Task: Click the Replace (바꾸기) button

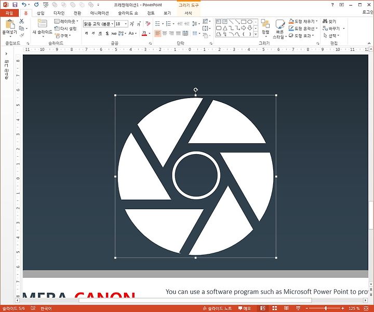Action: pyautogui.click(x=333, y=29)
